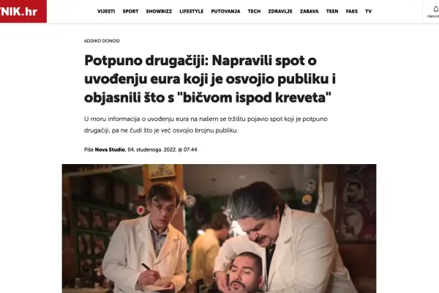Open the PUTOVANJA section
Viewport: 439px width, 293px height.
[x=225, y=12]
